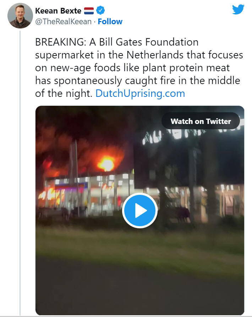Follow the @TheRealKeean account
Image resolution: width=252 pixels, height=317 pixels.
pos(110,21)
